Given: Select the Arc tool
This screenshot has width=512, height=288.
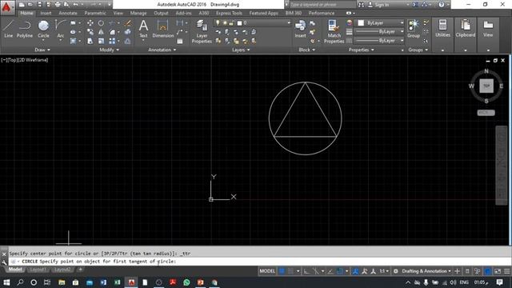Looking at the screenshot, I should click(x=61, y=29).
